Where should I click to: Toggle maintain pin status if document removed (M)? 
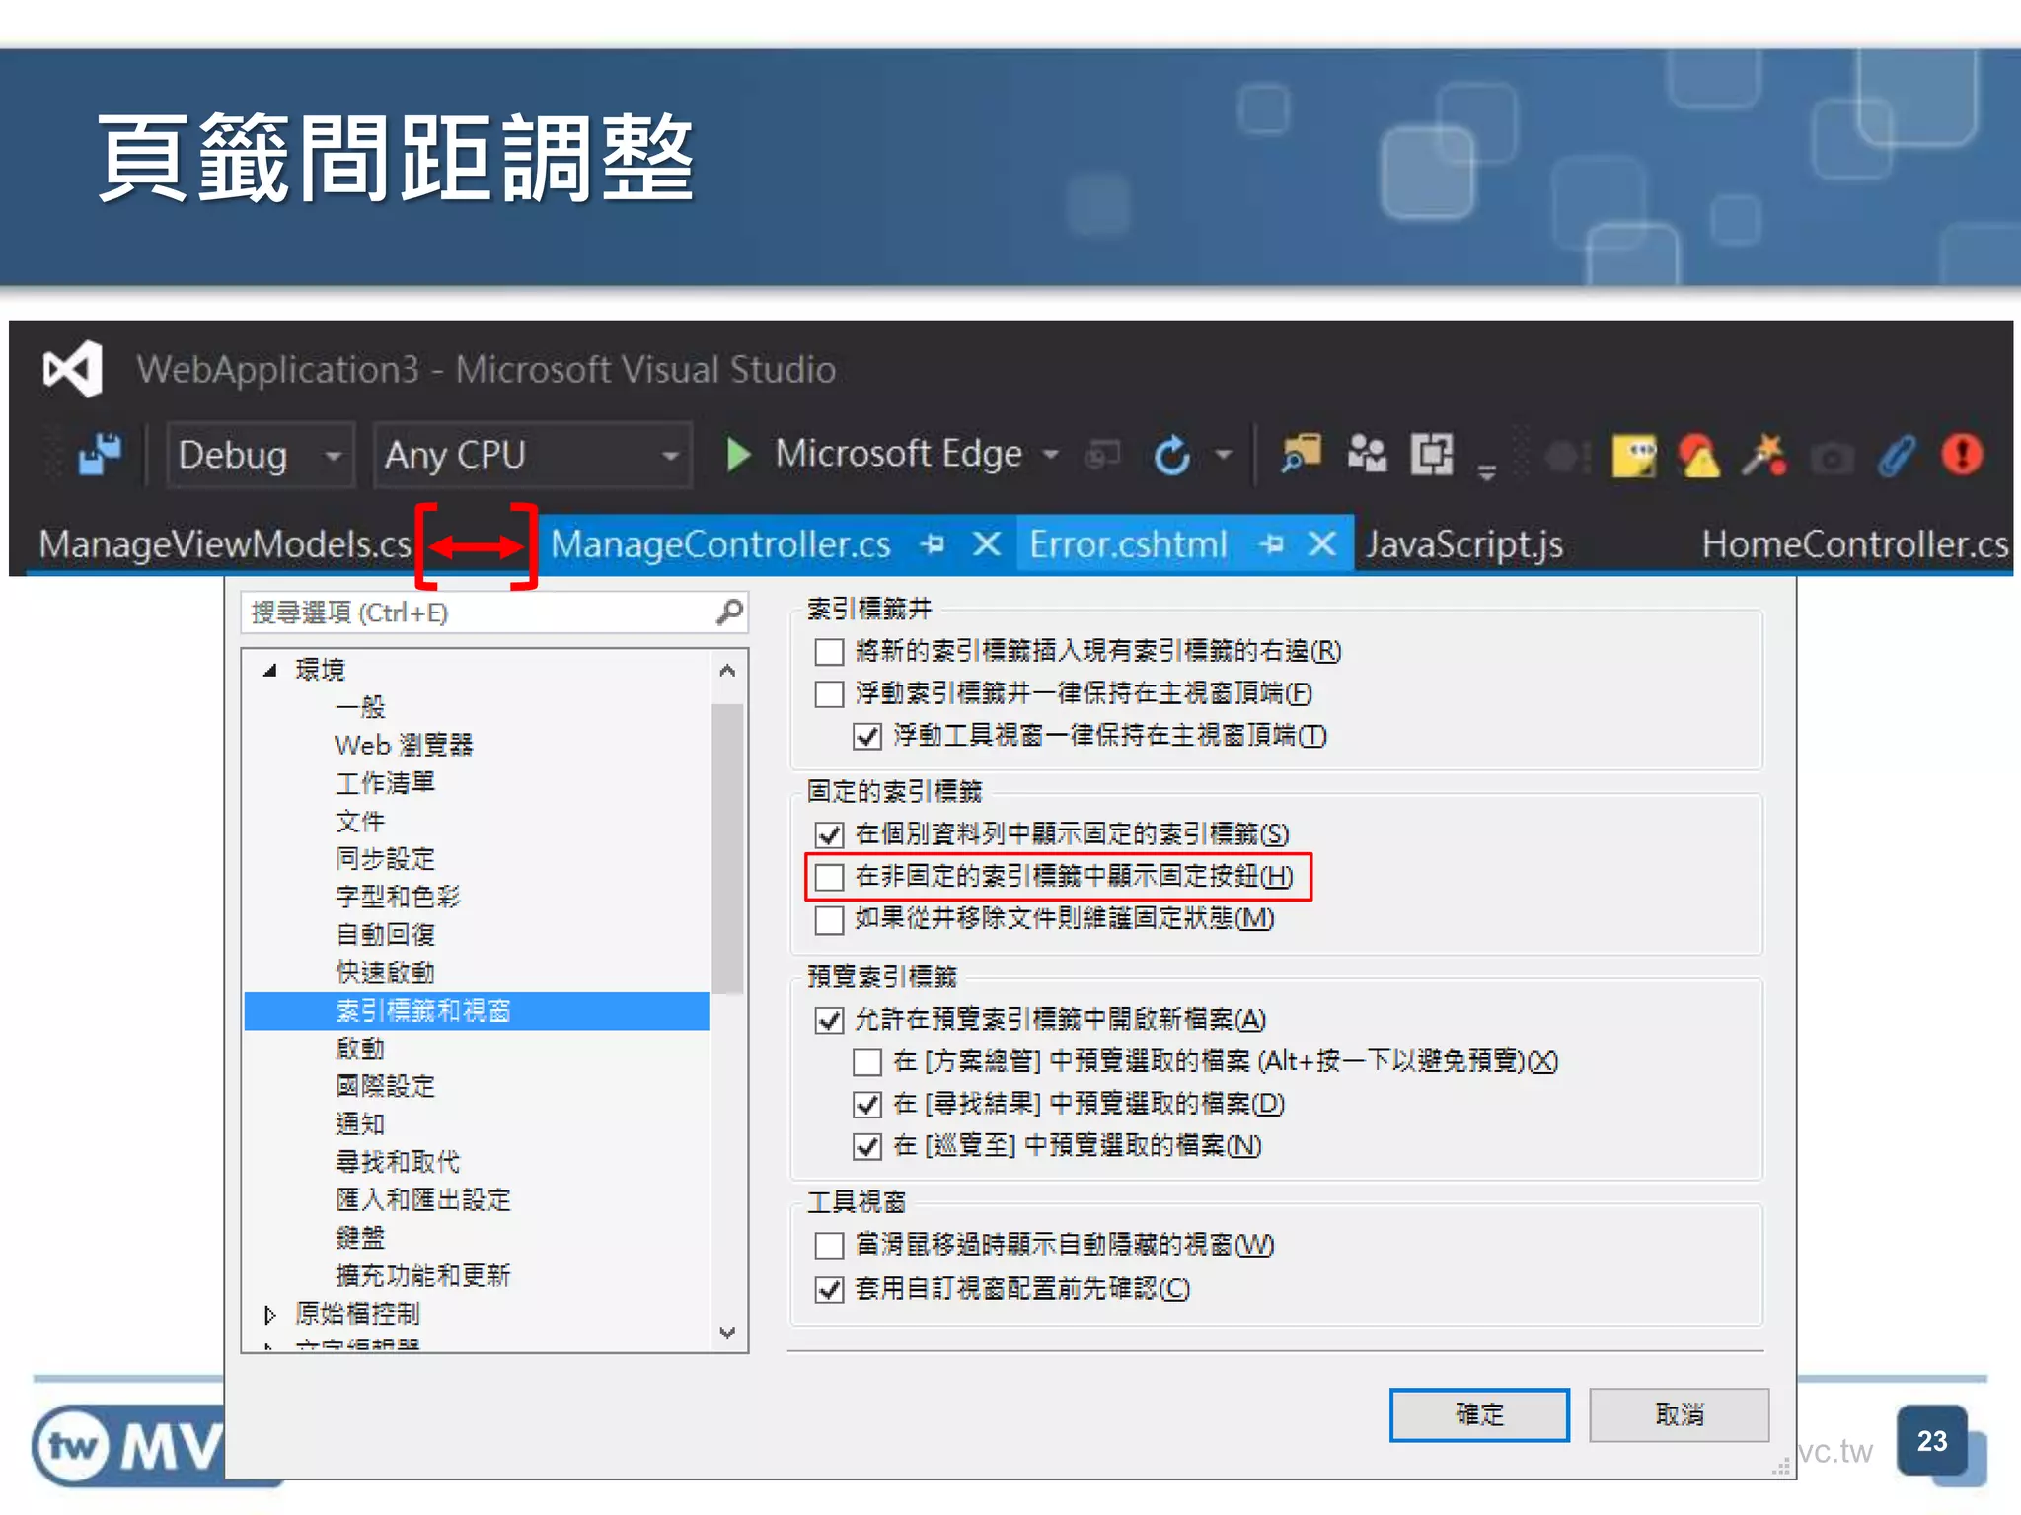pyautogui.click(x=829, y=920)
